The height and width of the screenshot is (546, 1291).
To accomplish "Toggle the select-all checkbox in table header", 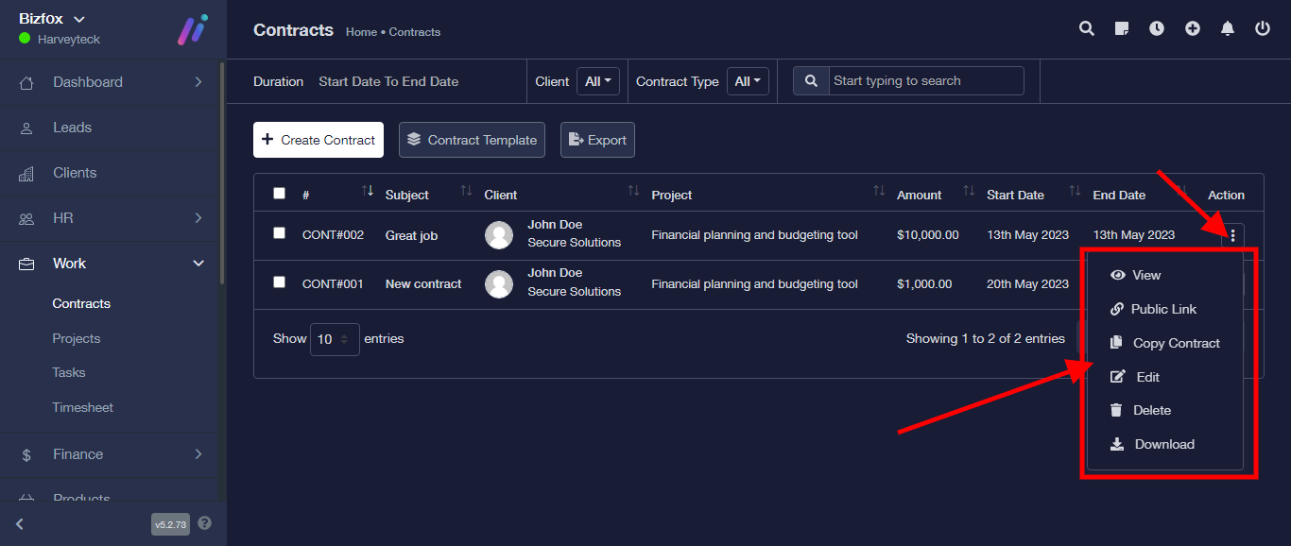I will 279,194.
